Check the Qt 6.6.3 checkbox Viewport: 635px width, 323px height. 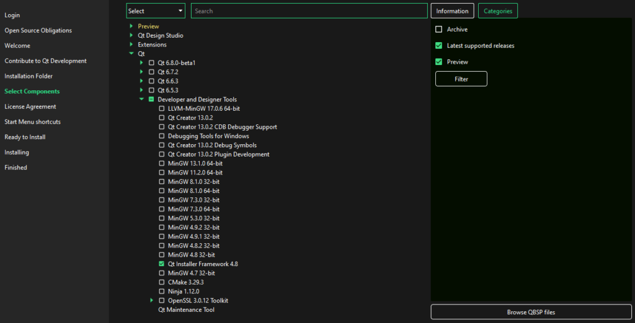click(151, 81)
